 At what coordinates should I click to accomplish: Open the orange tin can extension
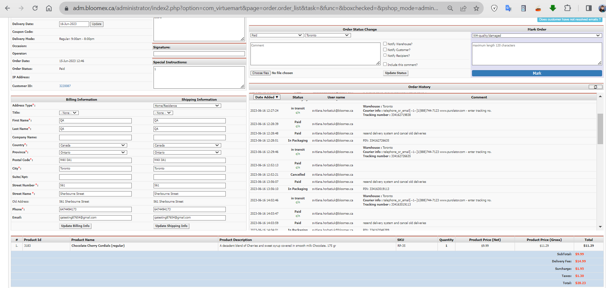[x=538, y=8]
